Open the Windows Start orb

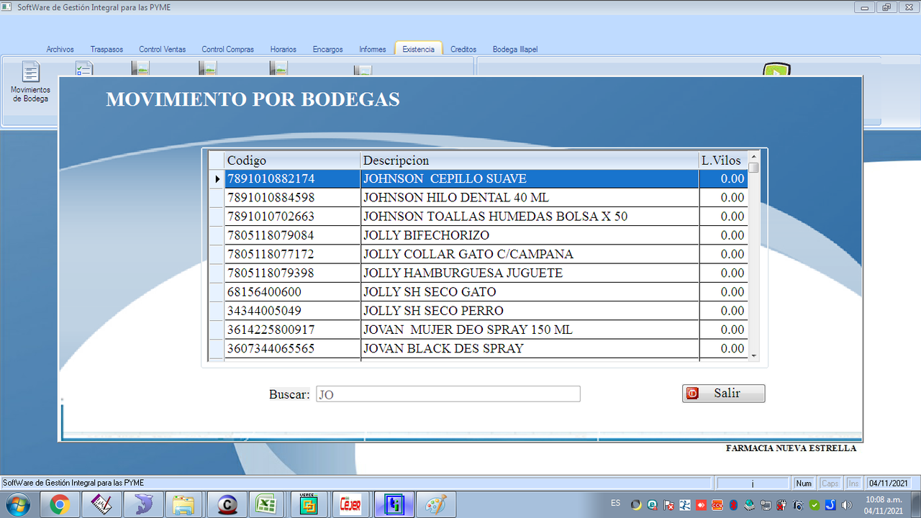17,505
